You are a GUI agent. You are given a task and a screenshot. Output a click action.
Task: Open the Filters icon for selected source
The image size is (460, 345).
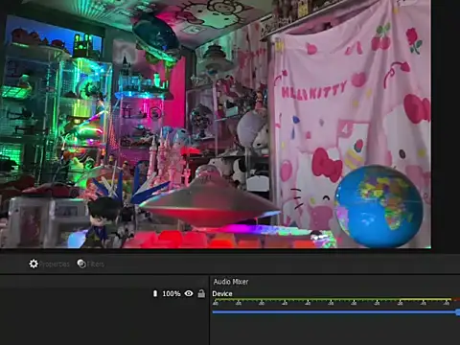click(x=81, y=264)
